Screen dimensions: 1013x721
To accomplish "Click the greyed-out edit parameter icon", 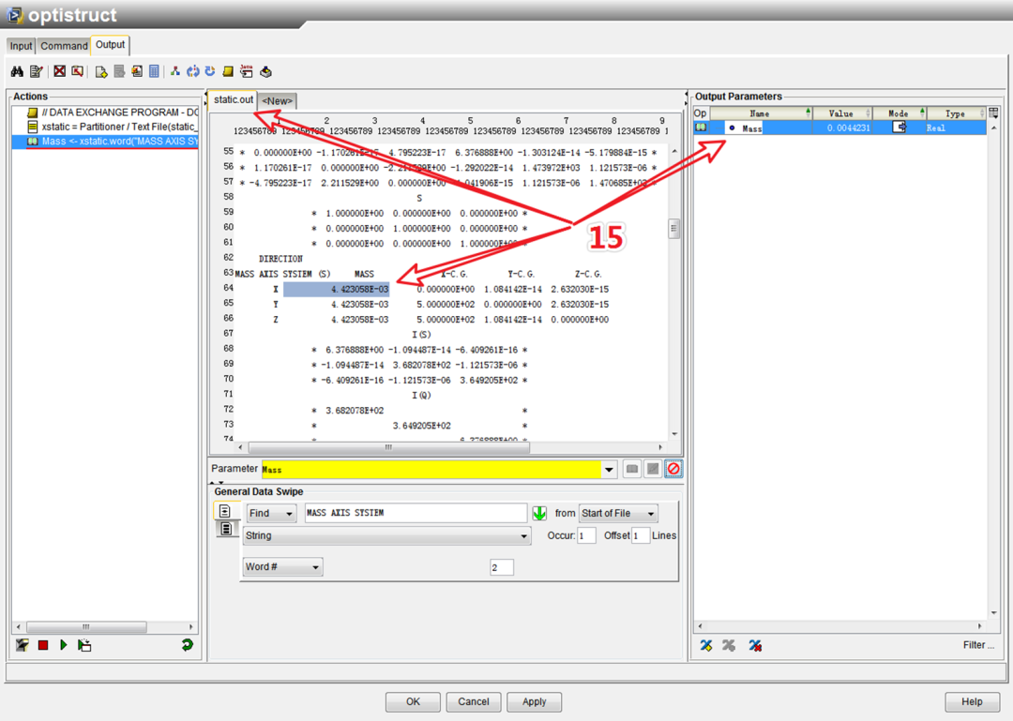I will pos(729,645).
